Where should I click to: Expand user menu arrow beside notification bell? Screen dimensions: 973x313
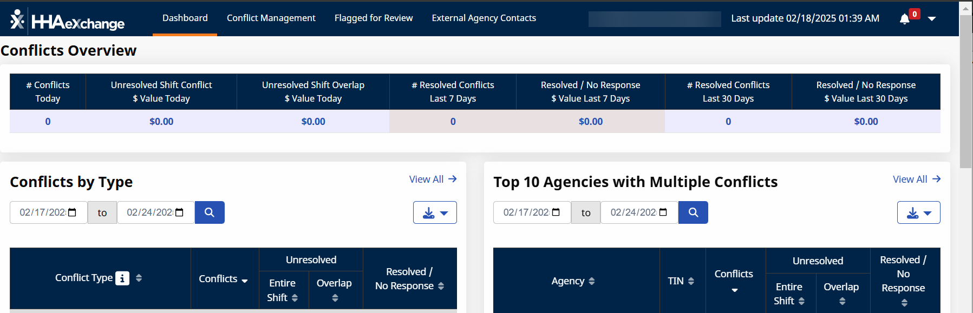click(x=932, y=19)
